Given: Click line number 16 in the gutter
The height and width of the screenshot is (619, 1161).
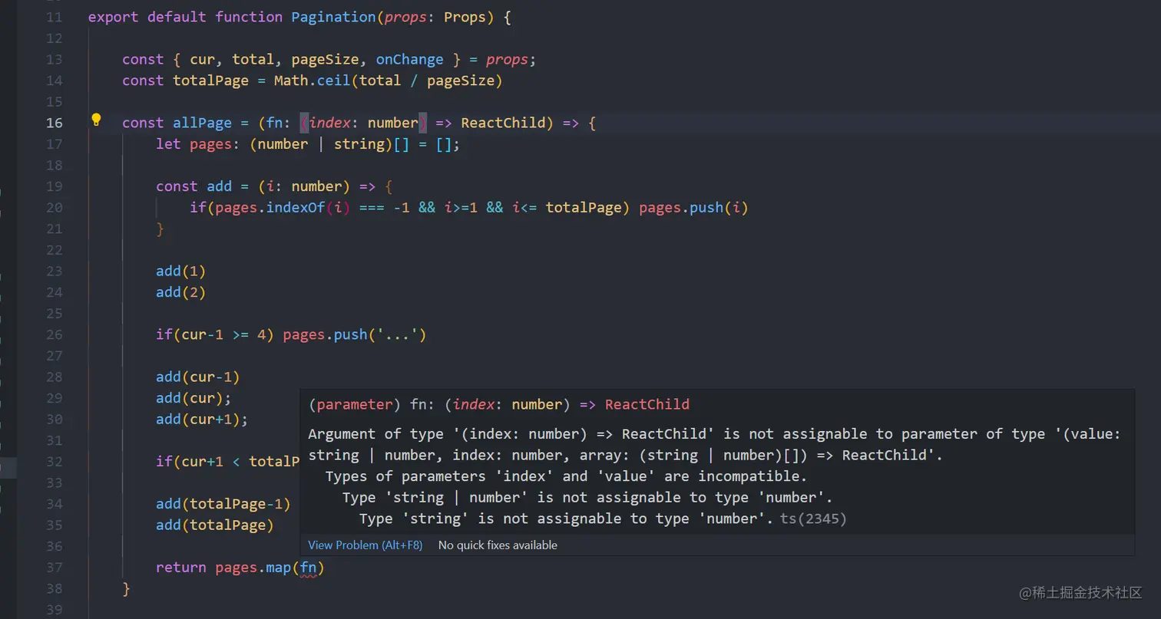Looking at the screenshot, I should click(x=54, y=123).
